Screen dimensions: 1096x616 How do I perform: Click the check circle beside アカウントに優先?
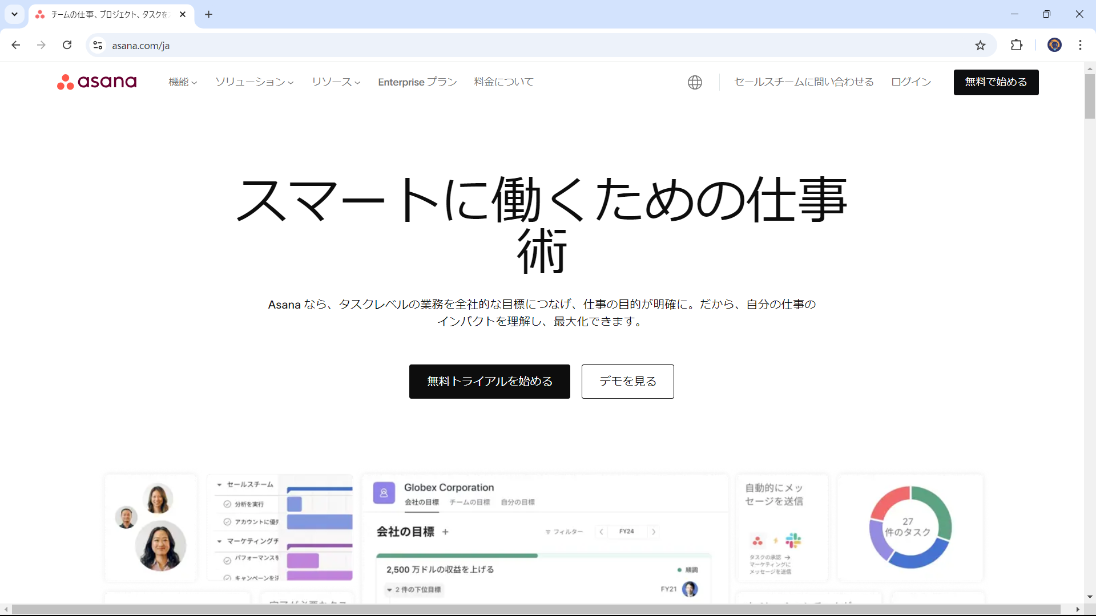227,522
